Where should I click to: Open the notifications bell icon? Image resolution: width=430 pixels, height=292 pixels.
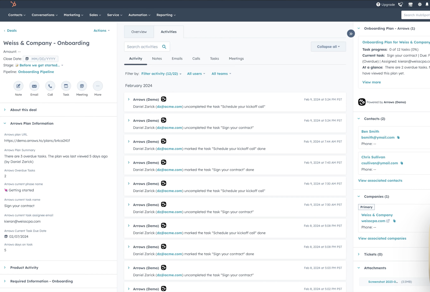427,4
